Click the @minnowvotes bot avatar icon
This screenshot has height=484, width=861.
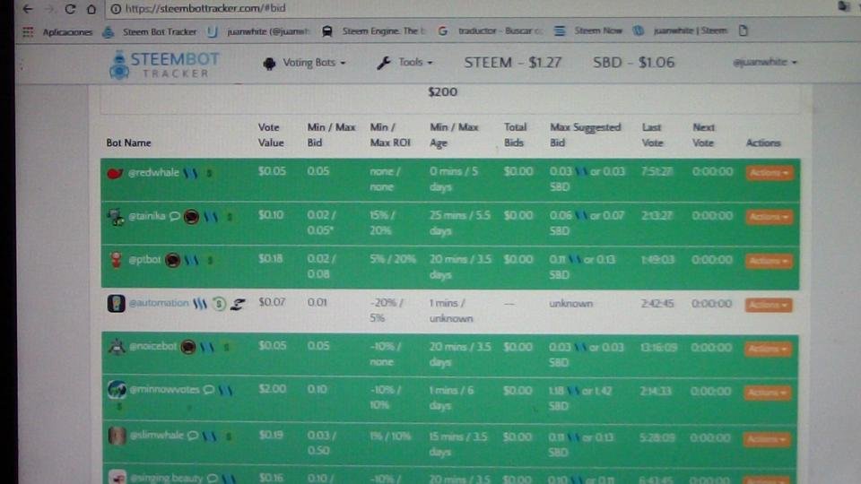[117, 389]
